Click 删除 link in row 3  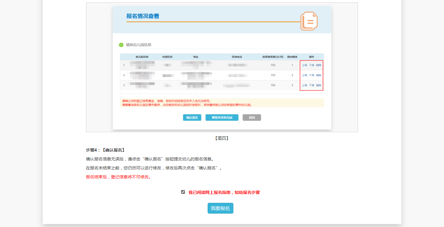(x=319, y=85)
